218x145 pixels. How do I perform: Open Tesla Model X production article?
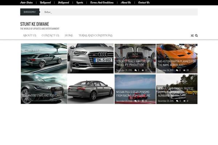[x=133, y=63]
